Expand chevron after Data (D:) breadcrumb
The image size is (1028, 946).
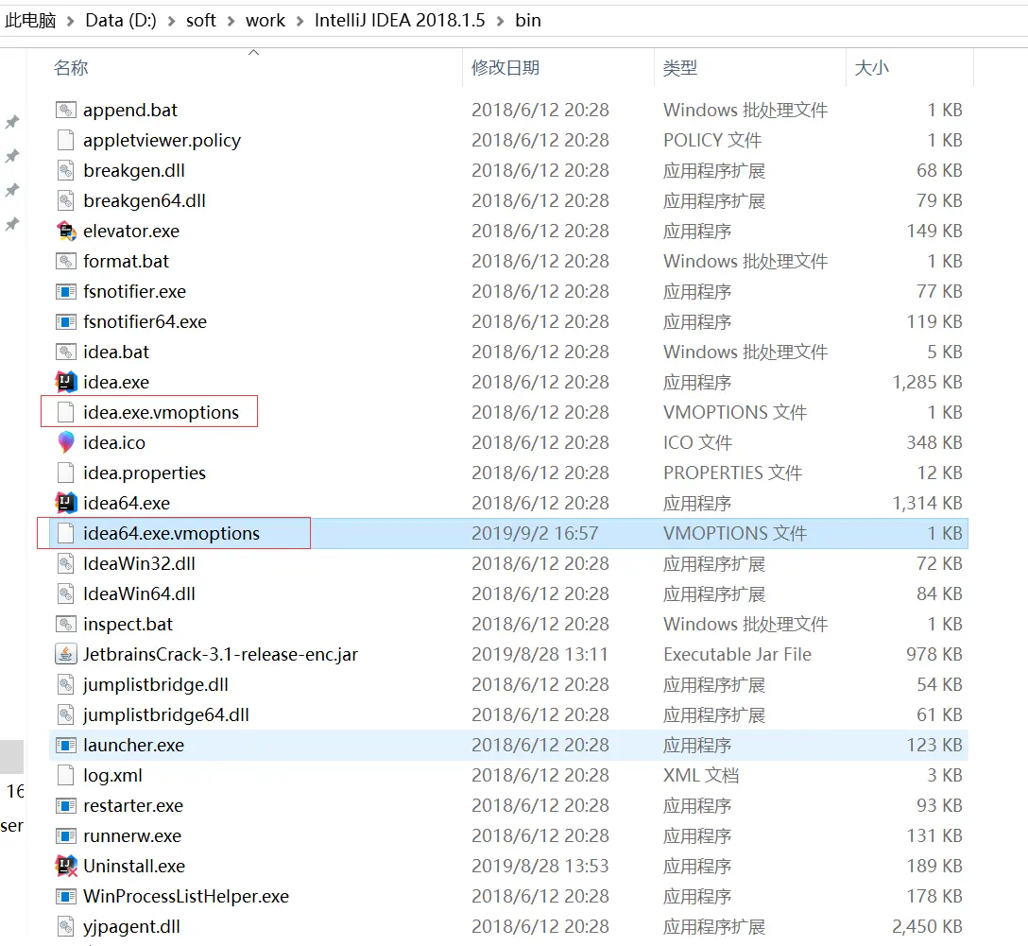(171, 22)
